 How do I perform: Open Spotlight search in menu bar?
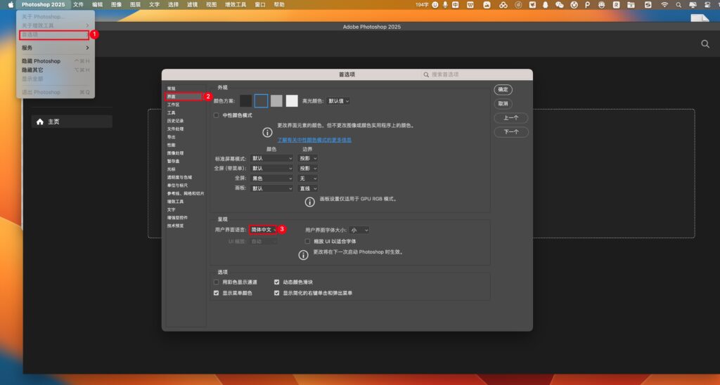click(679, 5)
